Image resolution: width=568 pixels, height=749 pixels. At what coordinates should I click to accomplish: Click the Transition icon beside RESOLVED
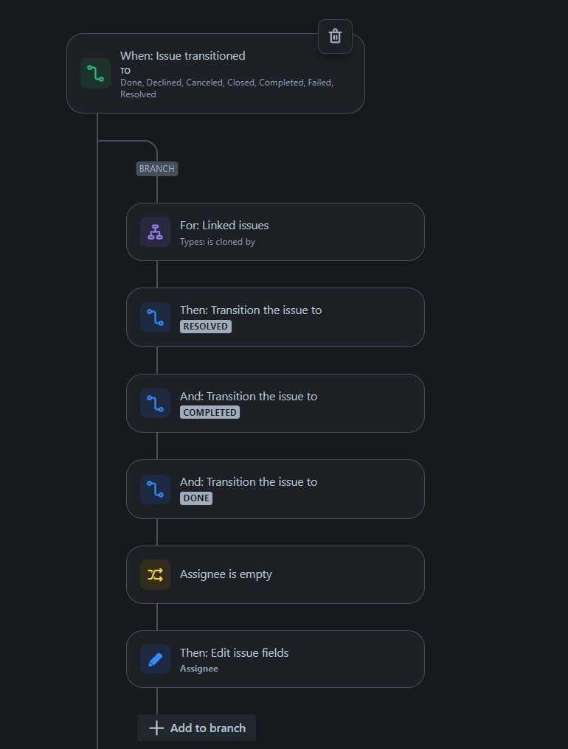coord(155,317)
